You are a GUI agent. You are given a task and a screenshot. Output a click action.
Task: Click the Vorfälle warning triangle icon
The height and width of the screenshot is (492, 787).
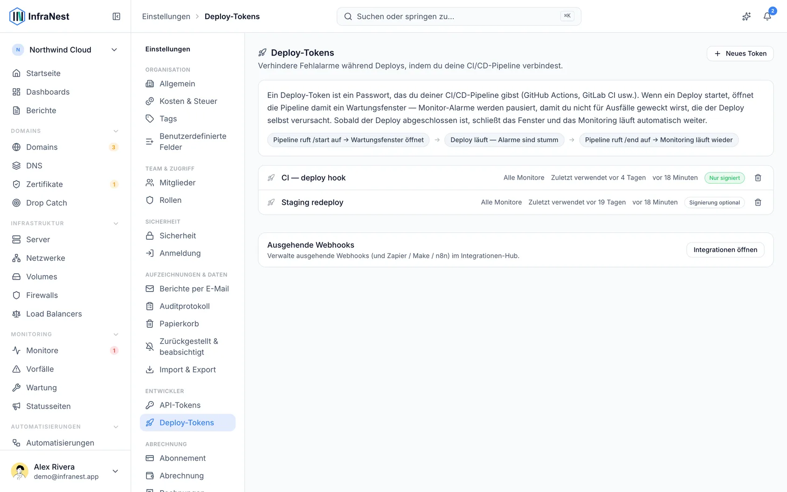click(16, 369)
